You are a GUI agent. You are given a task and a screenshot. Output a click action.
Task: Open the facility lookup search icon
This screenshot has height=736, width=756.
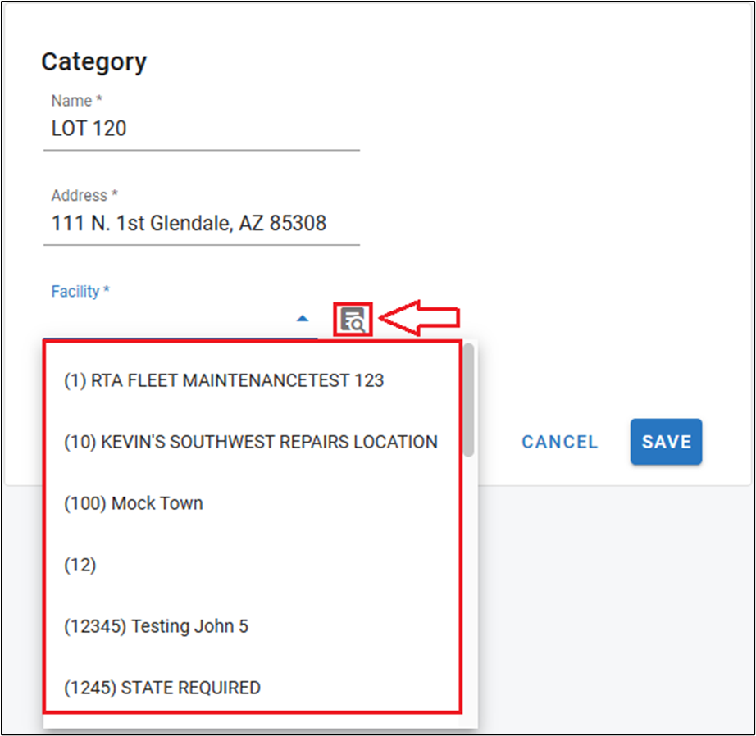click(353, 320)
